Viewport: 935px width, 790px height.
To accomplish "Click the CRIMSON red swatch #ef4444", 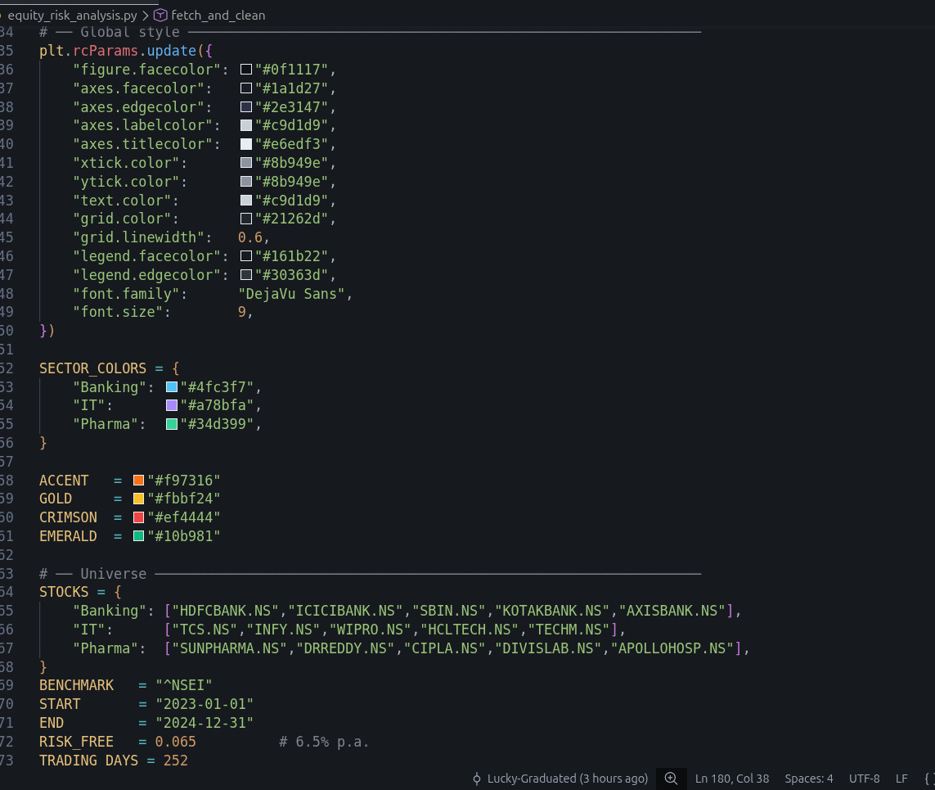I will 138,517.
